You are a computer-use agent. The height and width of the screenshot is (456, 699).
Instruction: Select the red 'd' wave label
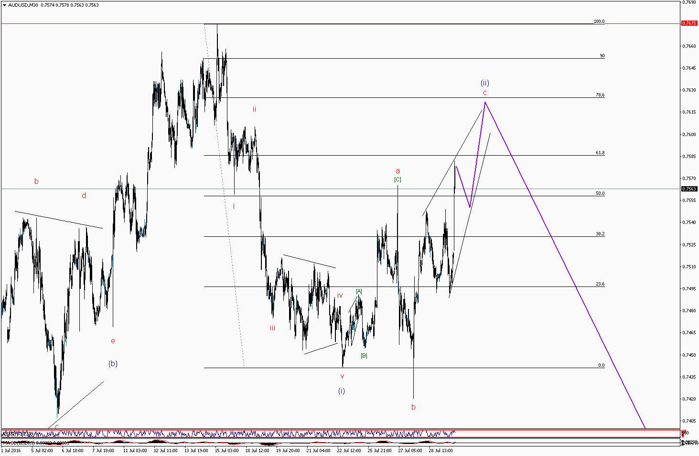[84, 195]
